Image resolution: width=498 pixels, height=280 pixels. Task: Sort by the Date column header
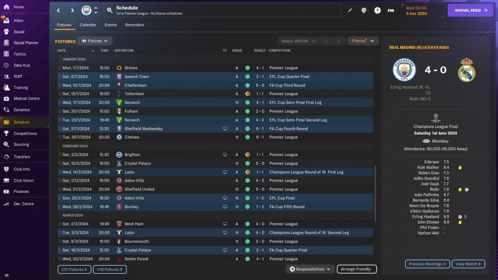pos(61,51)
